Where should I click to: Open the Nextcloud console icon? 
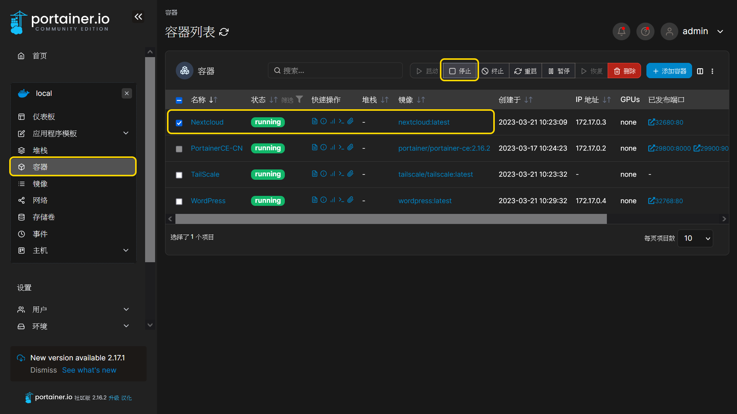(341, 121)
